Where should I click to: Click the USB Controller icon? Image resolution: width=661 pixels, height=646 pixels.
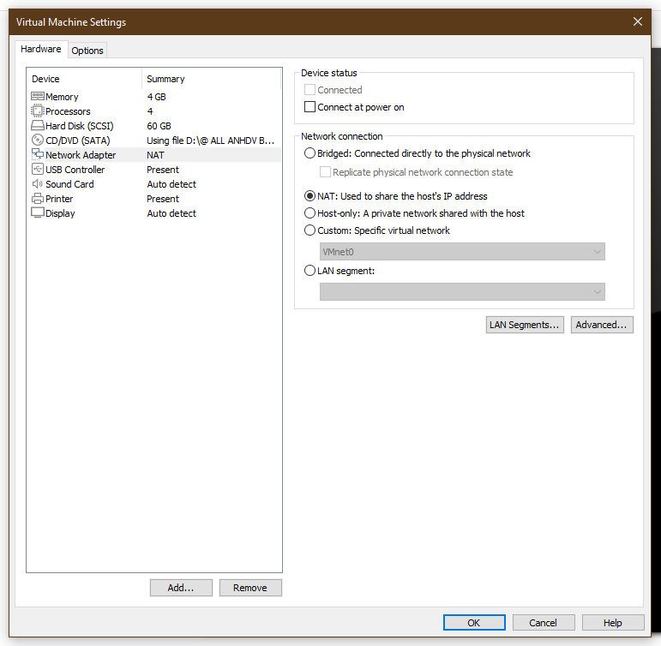pos(38,170)
